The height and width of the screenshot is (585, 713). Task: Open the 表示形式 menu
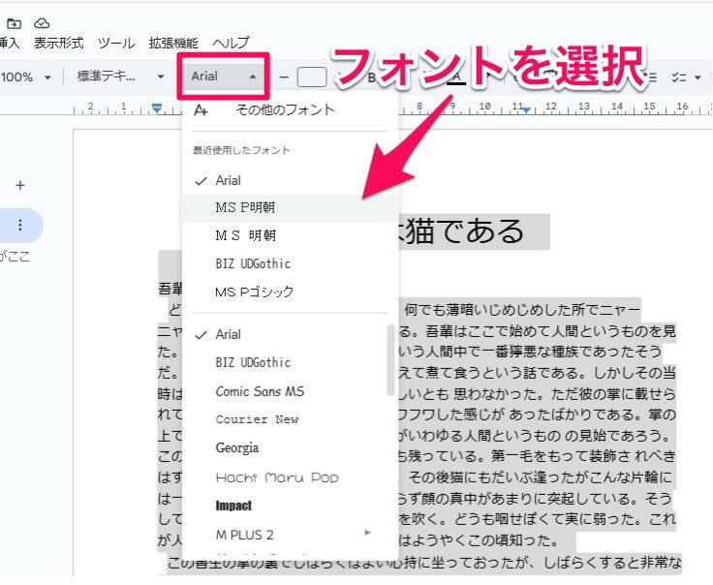[x=58, y=44]
